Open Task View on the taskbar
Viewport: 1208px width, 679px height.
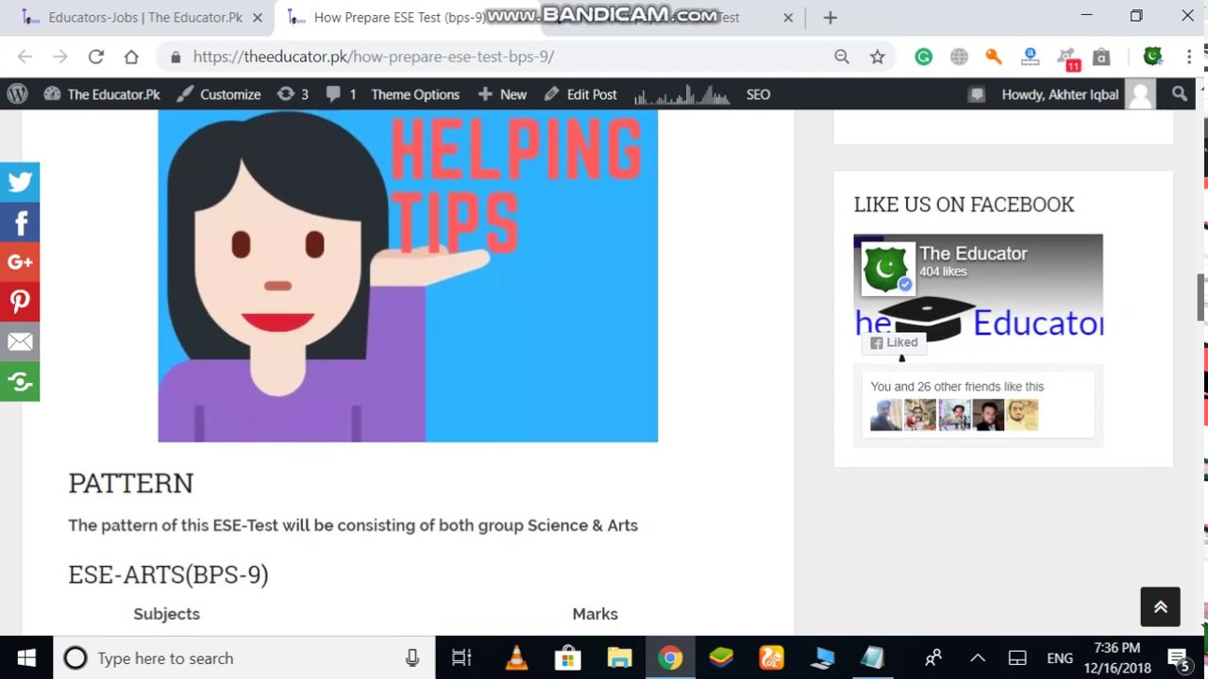pos(461,658)
